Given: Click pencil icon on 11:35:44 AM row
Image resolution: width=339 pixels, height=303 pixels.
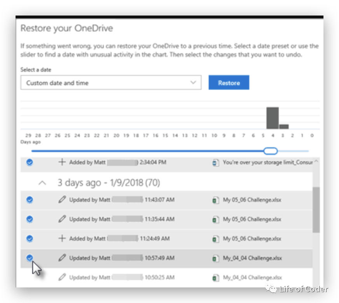Looking at the screenshot, I should coord(62,219).
